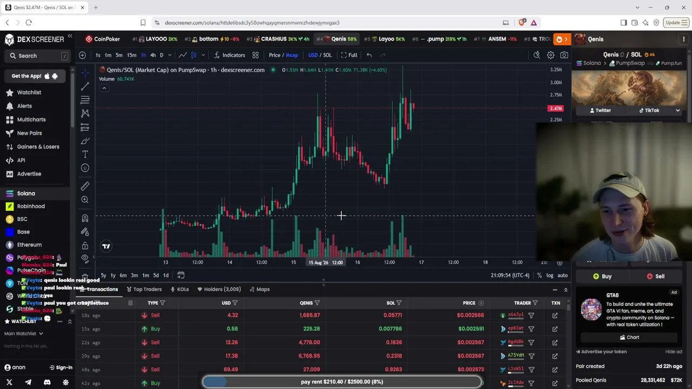Select the crosshair cursor tool
This screenshot has width=692, height=389.
pos(85,72)
